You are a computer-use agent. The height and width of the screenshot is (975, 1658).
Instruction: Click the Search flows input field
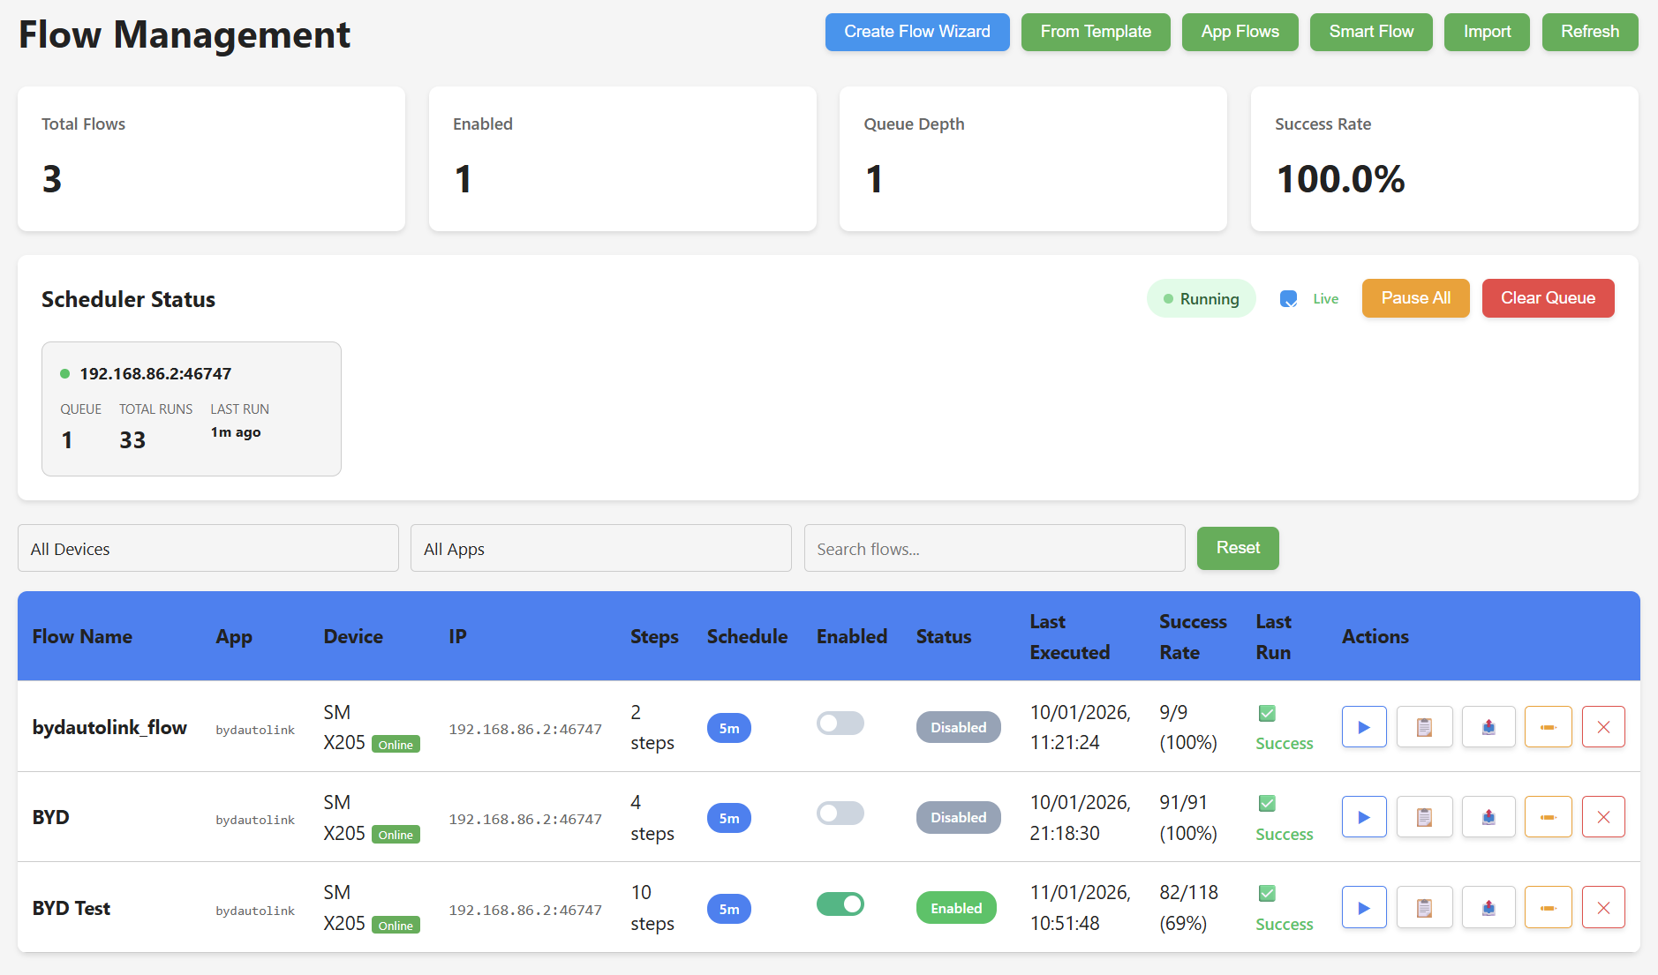993,548
